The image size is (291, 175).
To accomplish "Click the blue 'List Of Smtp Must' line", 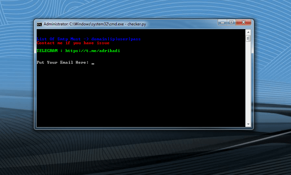I will 59,39.
